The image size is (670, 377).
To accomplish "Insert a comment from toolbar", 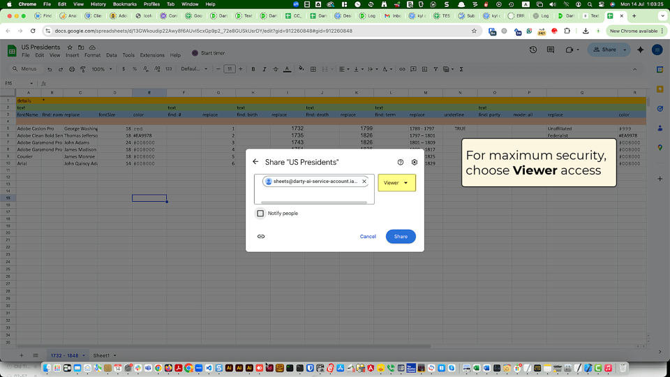I will coord(413,69).
